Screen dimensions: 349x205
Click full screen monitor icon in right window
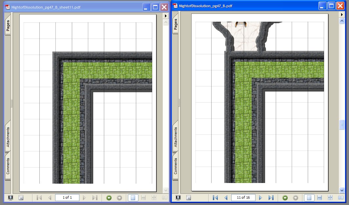179,198
